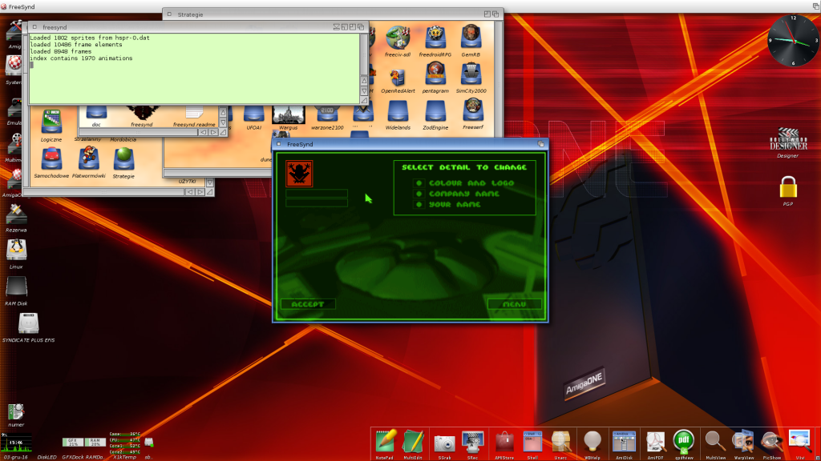Open the GemRB icon
This screenshot has width=821, height=461.
pyautogui.click(x=471, y=38)
